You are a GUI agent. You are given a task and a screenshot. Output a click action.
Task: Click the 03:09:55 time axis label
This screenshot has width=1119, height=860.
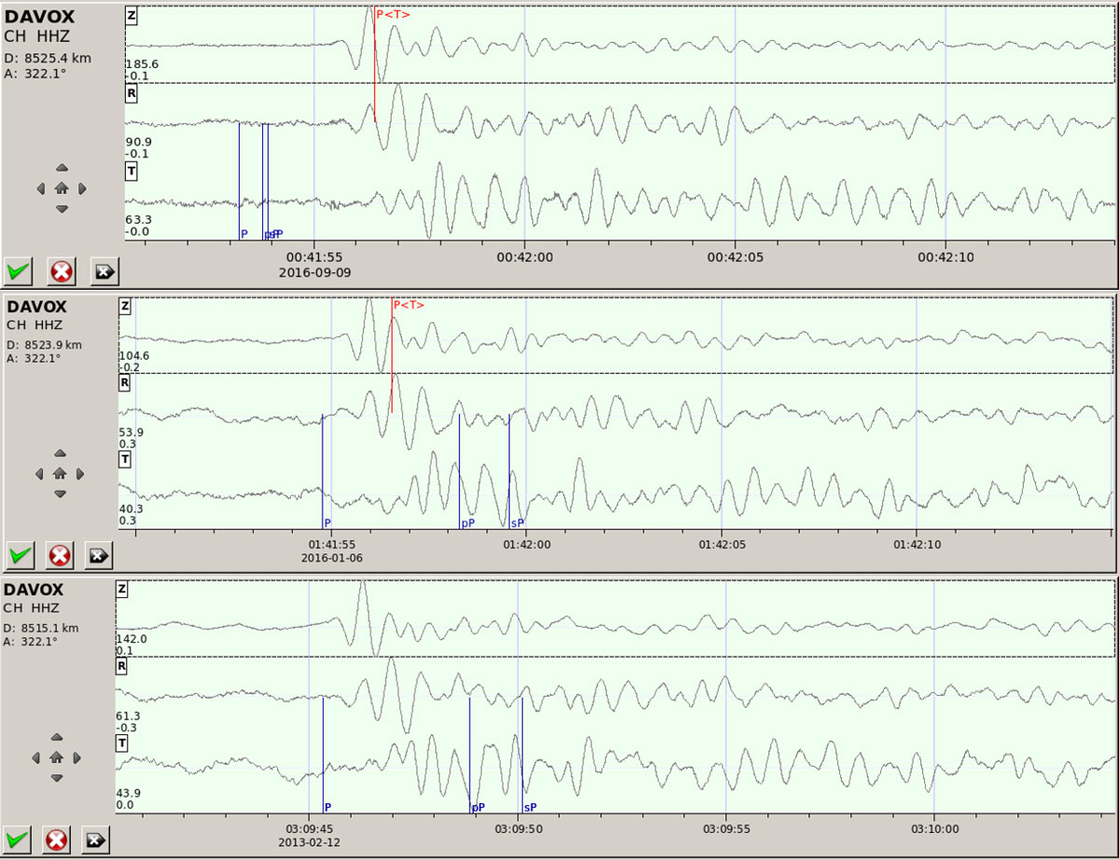[725, 828]
